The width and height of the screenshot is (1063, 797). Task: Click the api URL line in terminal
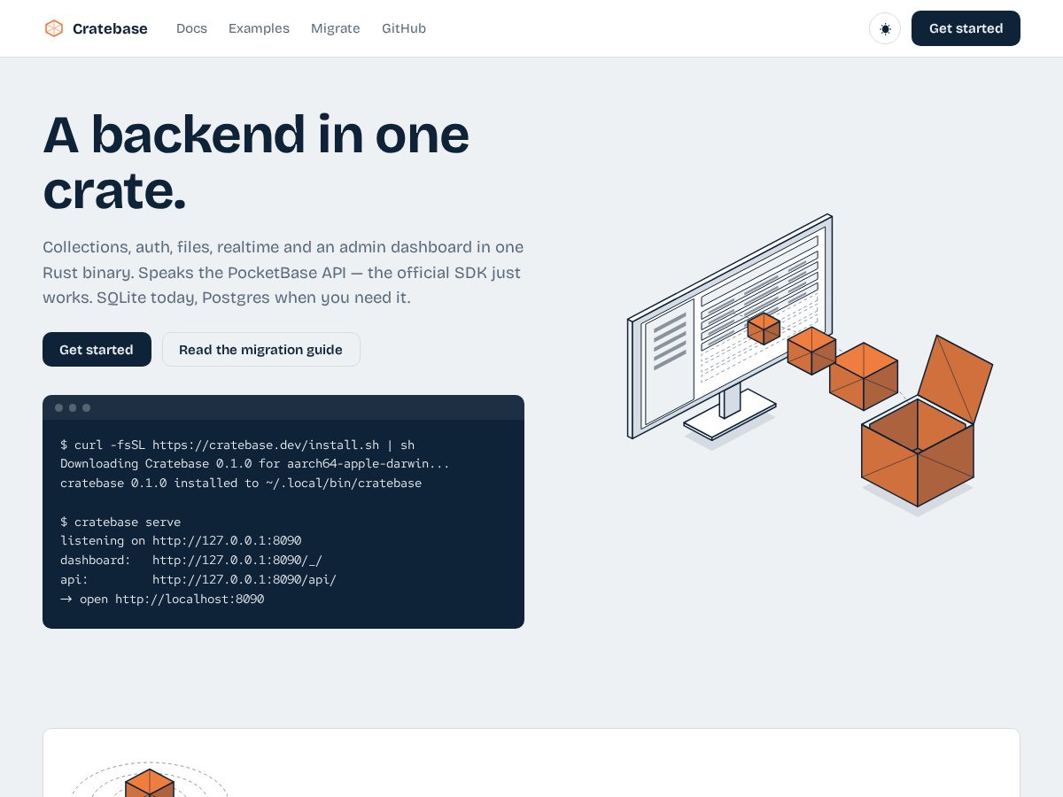coord(198,579)
